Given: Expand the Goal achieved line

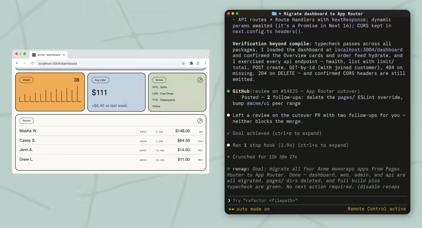Looking at the screenshot, I should [x=277, y=133].
